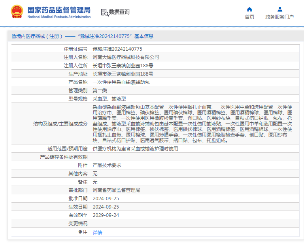Select 第二类 management category value

pyautogui.click(x=100, y=91)
